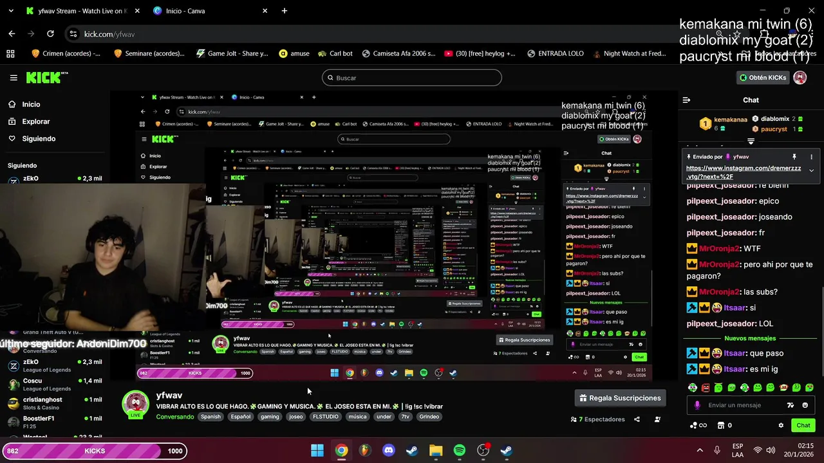Click the pin icon in pinned message

click(x=794, y=157)
